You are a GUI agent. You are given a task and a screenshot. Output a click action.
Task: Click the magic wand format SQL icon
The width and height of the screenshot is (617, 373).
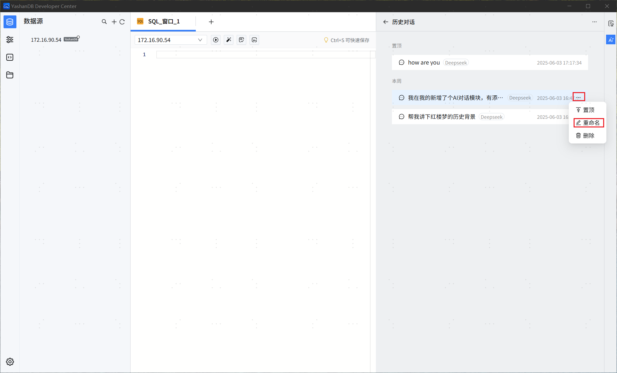click(229, 40)
